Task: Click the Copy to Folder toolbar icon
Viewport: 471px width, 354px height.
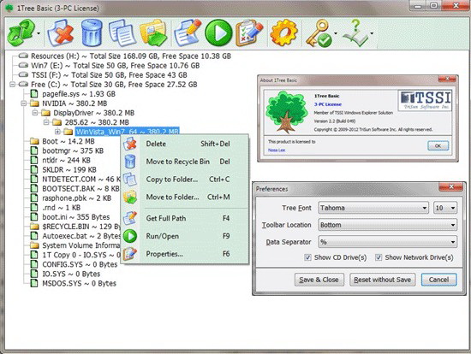Action: [x=122, y=32]
